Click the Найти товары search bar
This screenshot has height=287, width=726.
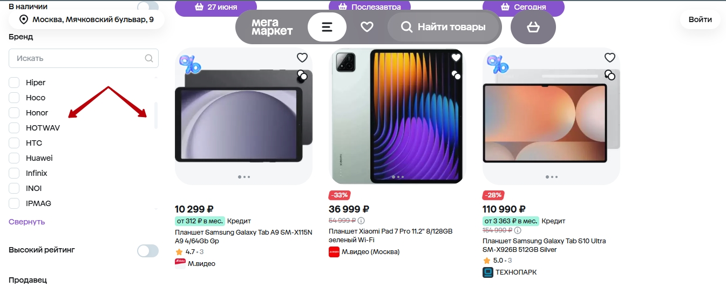[444, 27]
